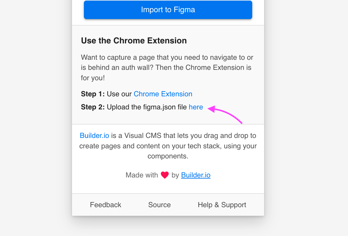Screen dimensions: 348x236
Task: Choose Help & Support in the footer
Action: [222, 205]
